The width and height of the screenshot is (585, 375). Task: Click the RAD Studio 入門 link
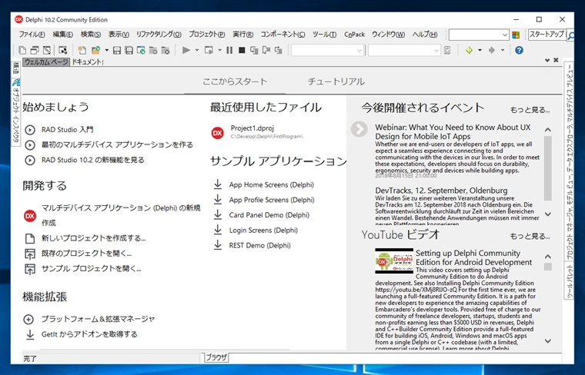point(68,130)
